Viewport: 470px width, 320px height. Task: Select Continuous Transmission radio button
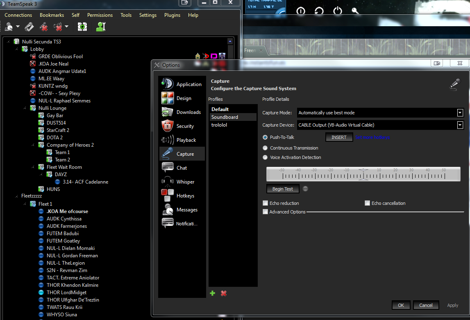(x=265, y=148)
